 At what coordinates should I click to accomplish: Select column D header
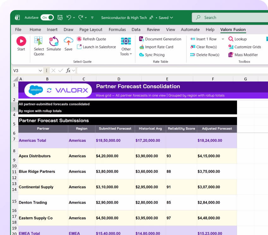[x=119, y=79]
